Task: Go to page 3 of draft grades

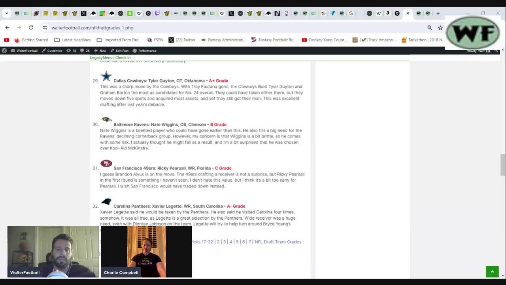Action: [x=224, y=242]
